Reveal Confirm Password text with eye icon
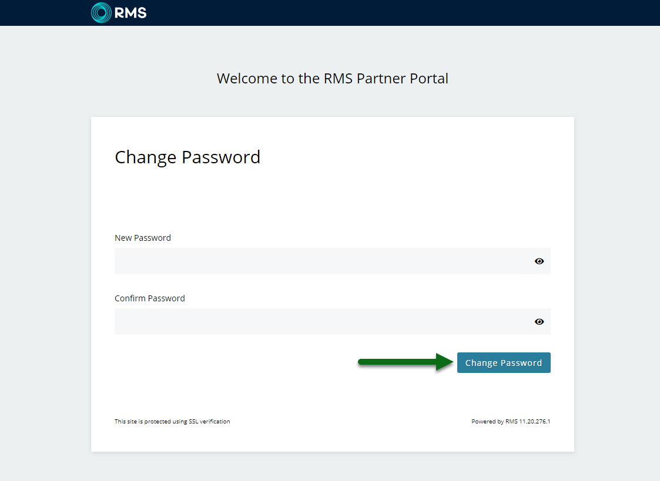 [539, 322]
